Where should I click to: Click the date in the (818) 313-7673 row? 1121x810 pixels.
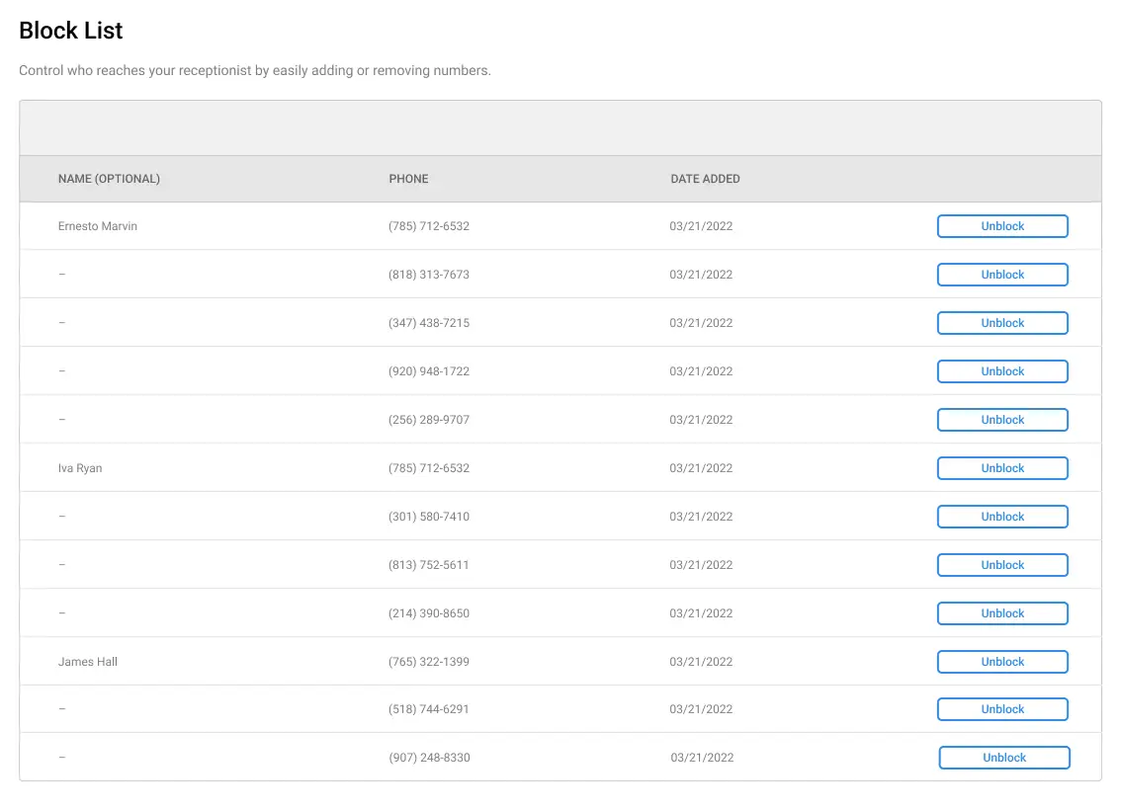[x=701, y=275]
